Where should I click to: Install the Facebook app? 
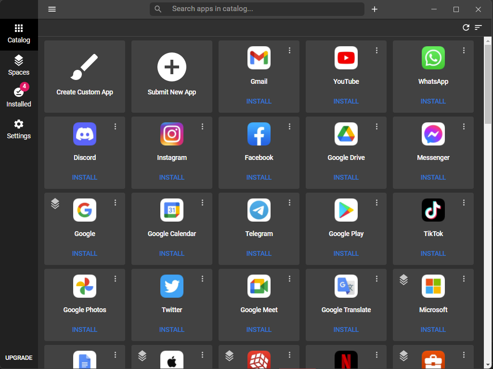pyautogui.click(x=259, y=177)
